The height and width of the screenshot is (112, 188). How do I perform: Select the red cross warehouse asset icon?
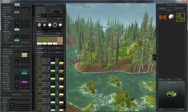pos(162,17)
